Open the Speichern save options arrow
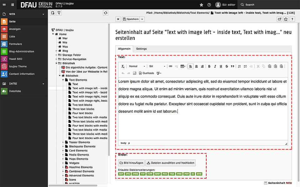The image size is (300, 187). coord(142,19)
